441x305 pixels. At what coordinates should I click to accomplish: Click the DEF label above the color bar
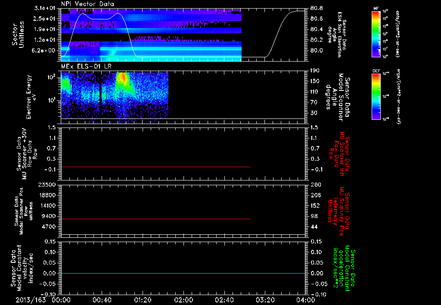[x=376, y=71]
